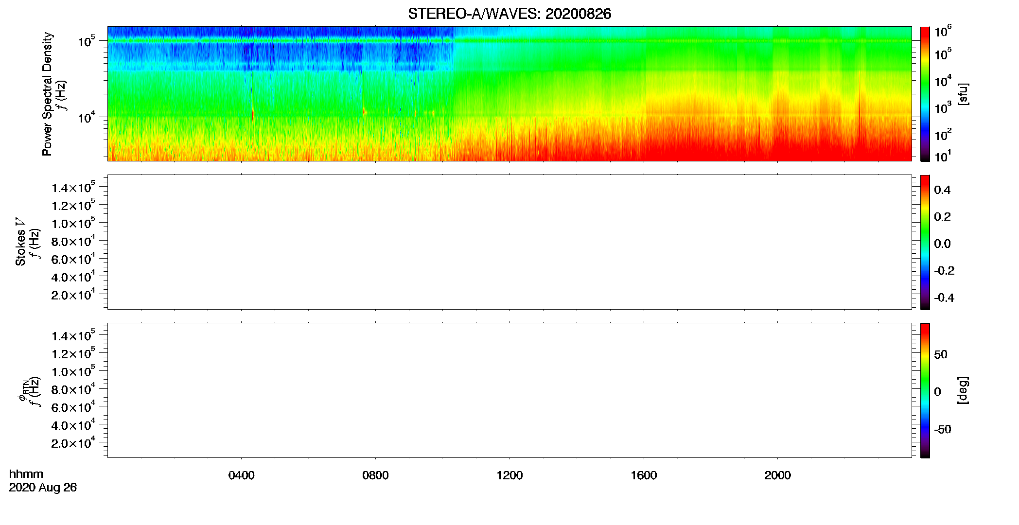Screen dimensions: 1019x525
Task: Click the power spectral density [sfu] colorbar
Action: tap(925, 94)
